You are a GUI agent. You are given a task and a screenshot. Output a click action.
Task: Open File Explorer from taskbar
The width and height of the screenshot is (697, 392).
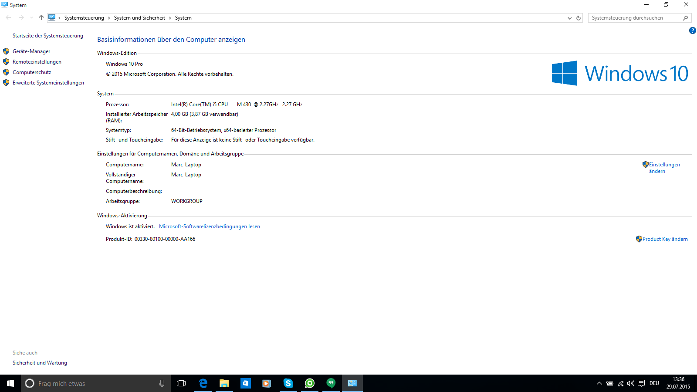coord(224,383)
